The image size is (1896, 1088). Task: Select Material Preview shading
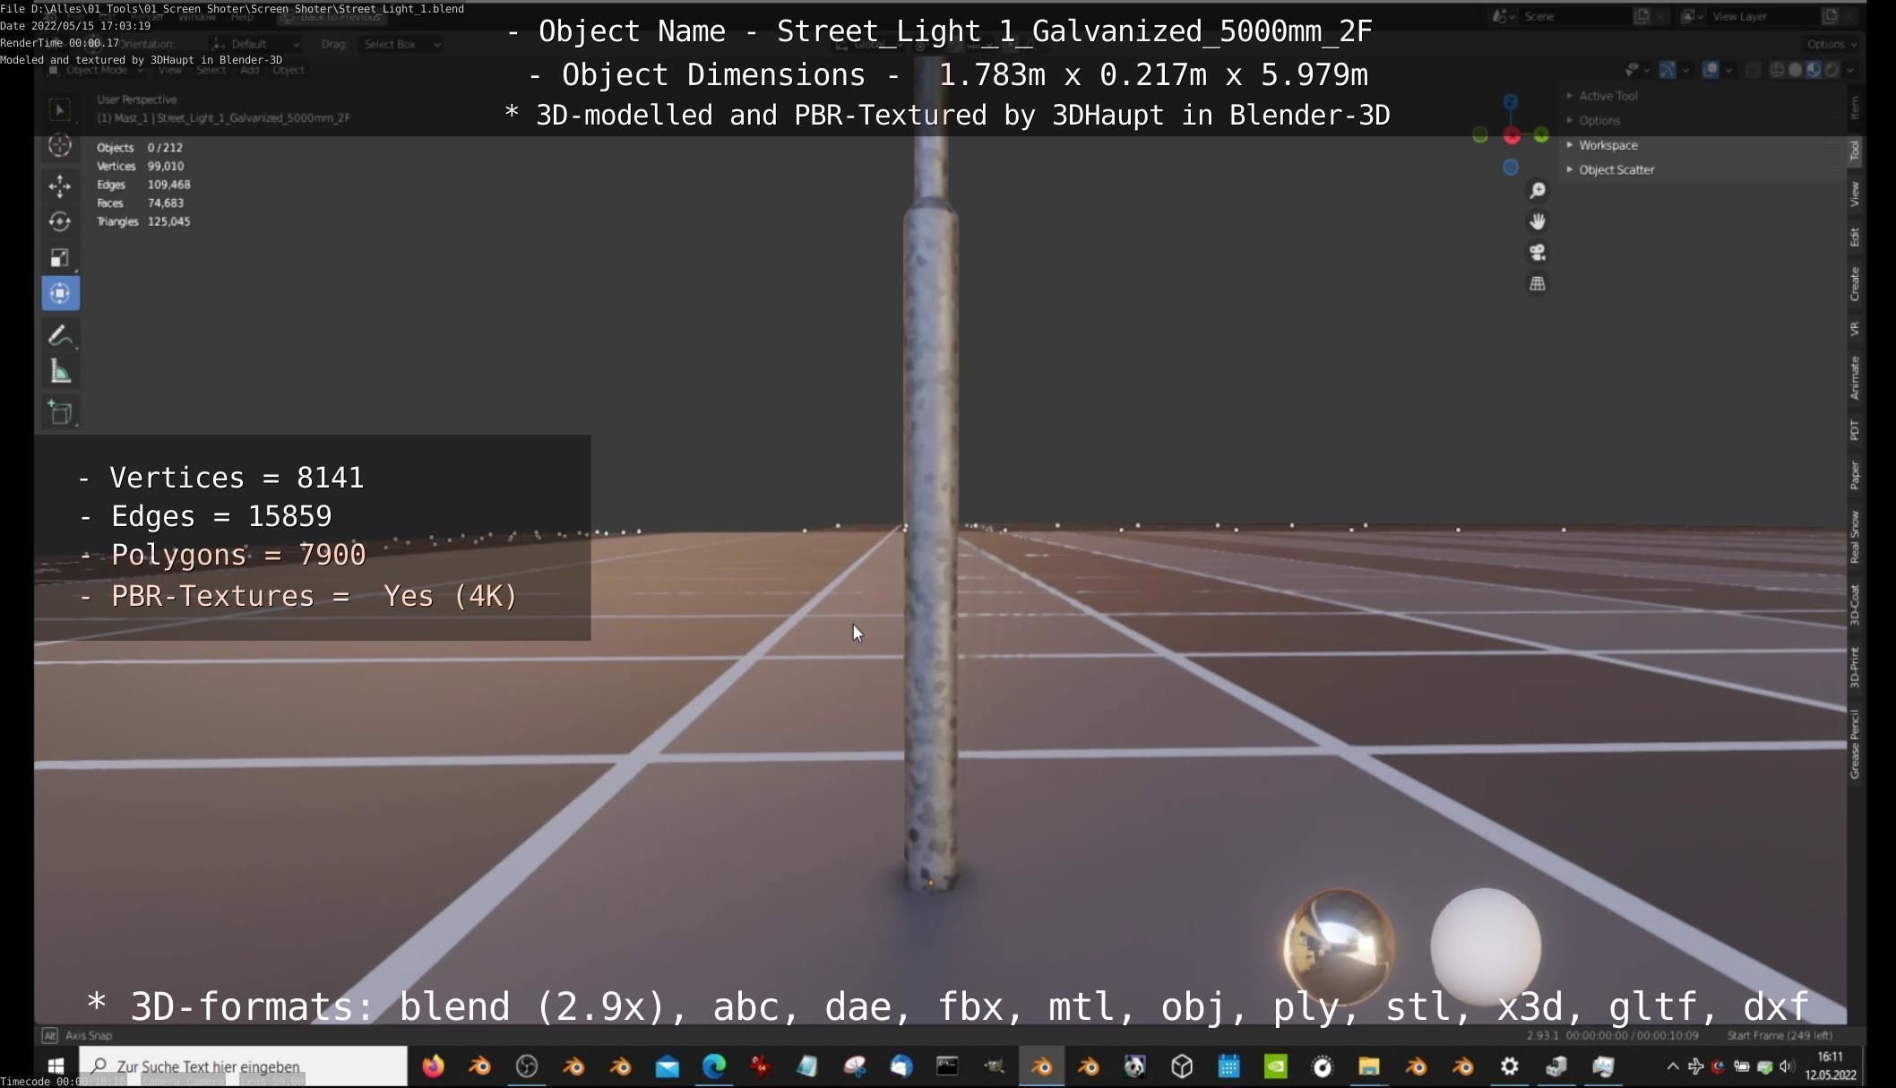(1814, 70)
